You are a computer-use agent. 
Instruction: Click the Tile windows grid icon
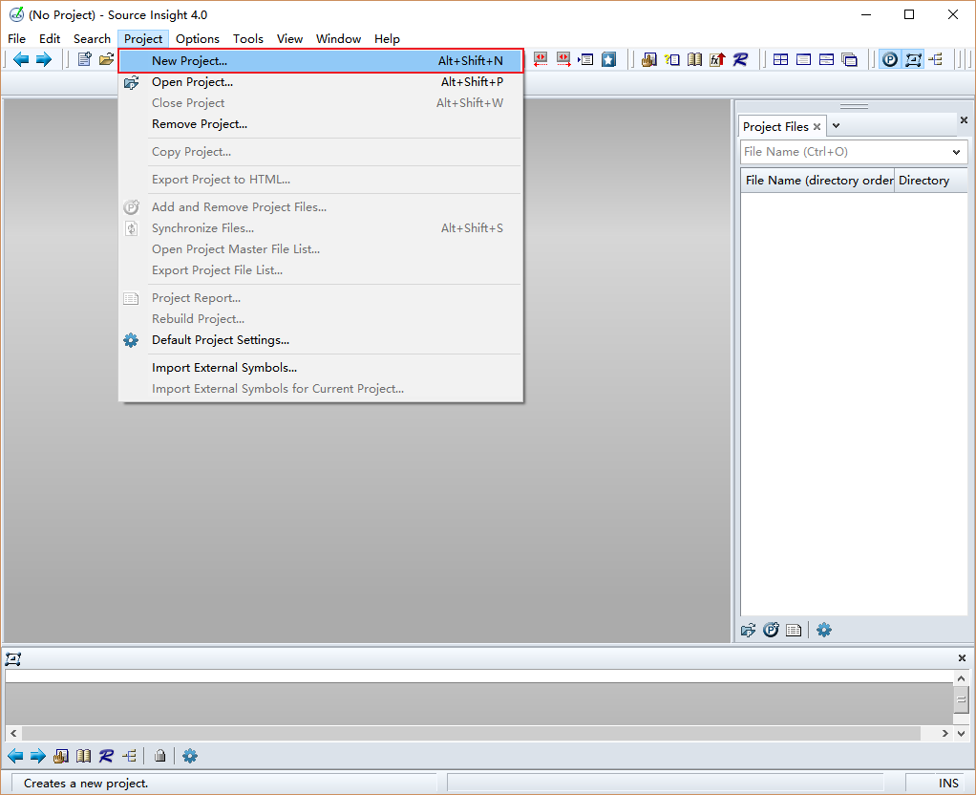780,60
